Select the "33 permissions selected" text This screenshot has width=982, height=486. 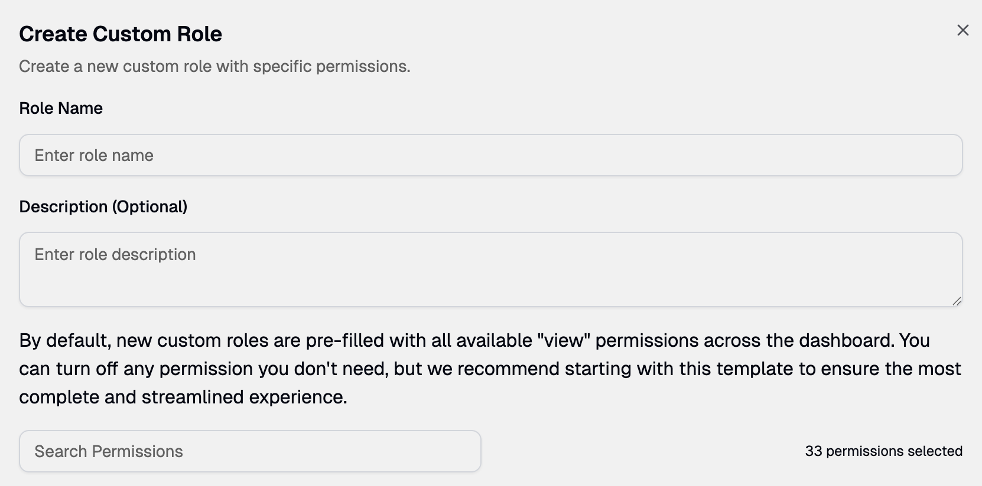(883, 451)
